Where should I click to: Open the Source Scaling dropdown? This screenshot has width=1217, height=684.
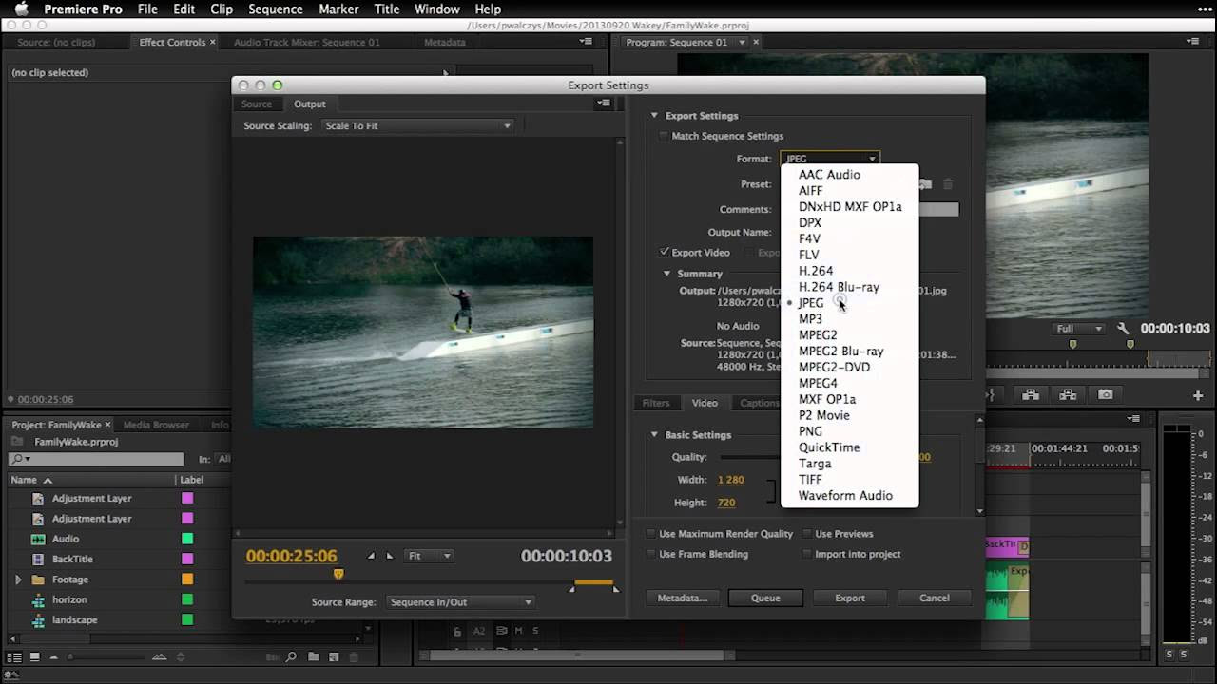[418, 125]
